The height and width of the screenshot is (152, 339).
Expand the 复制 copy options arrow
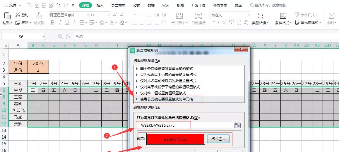coord(30,23)
